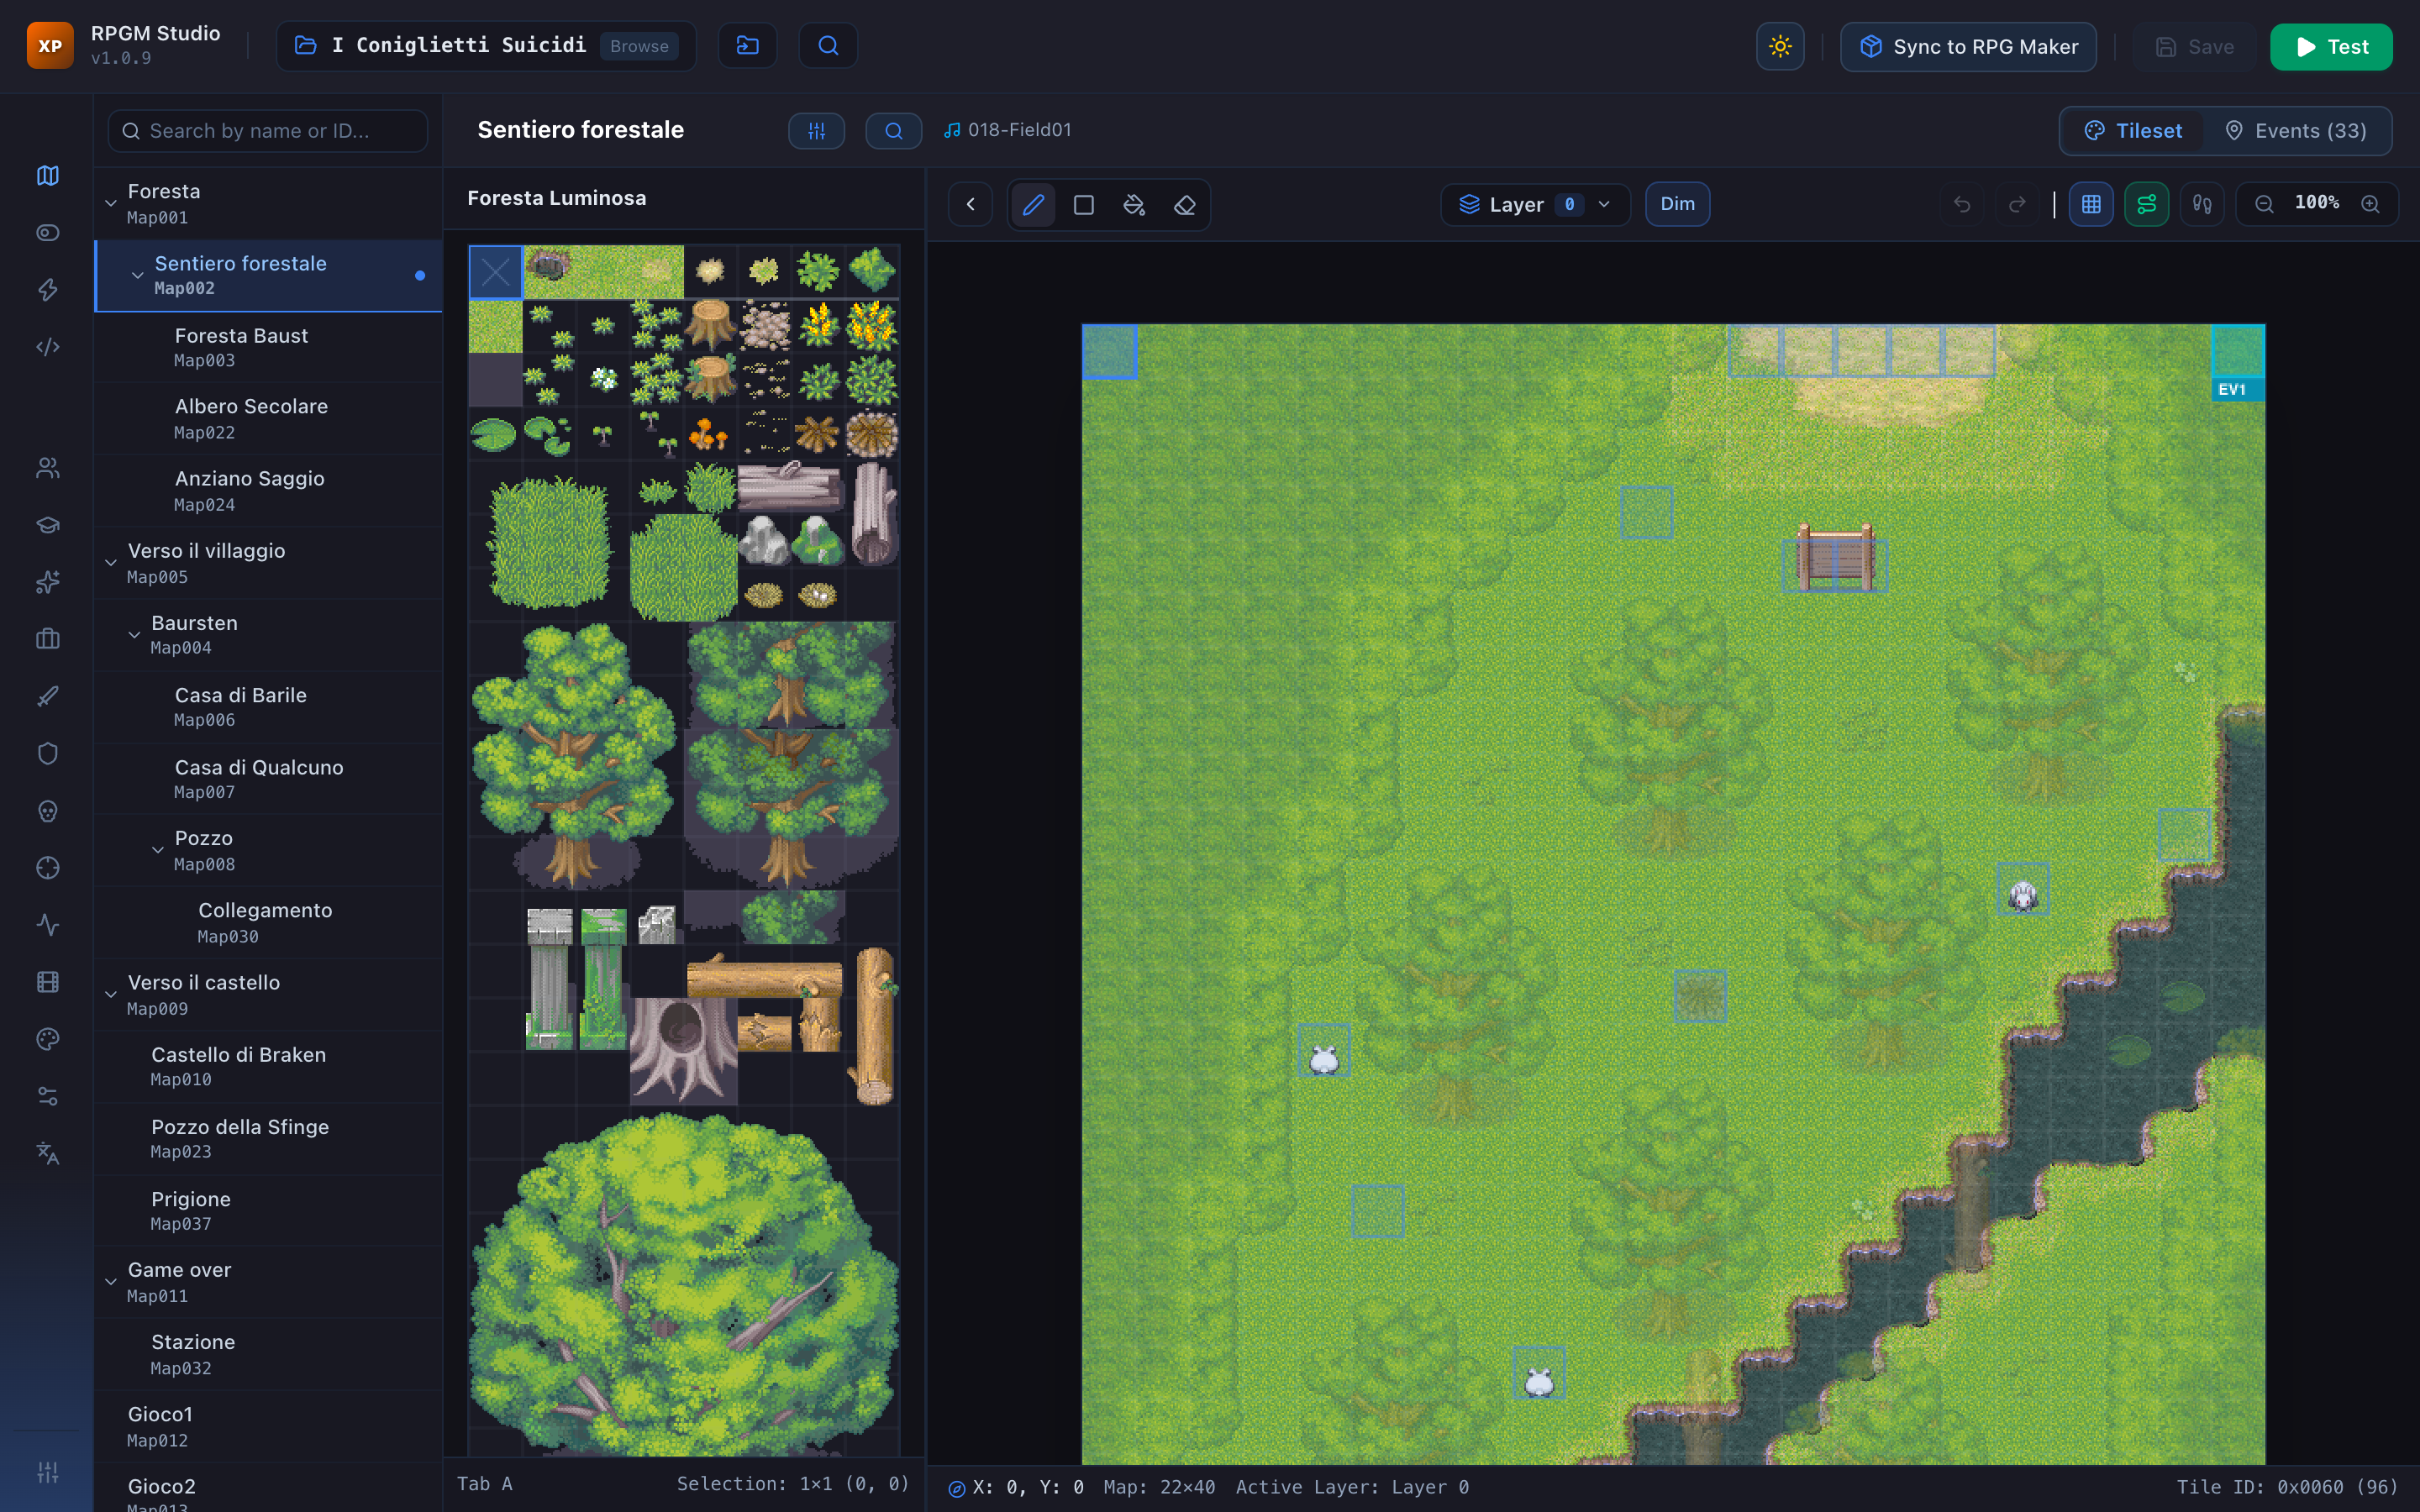Toggle the green event overlay button
This screenshot has width=2420, height=1512.
[x=2147, y=204]
